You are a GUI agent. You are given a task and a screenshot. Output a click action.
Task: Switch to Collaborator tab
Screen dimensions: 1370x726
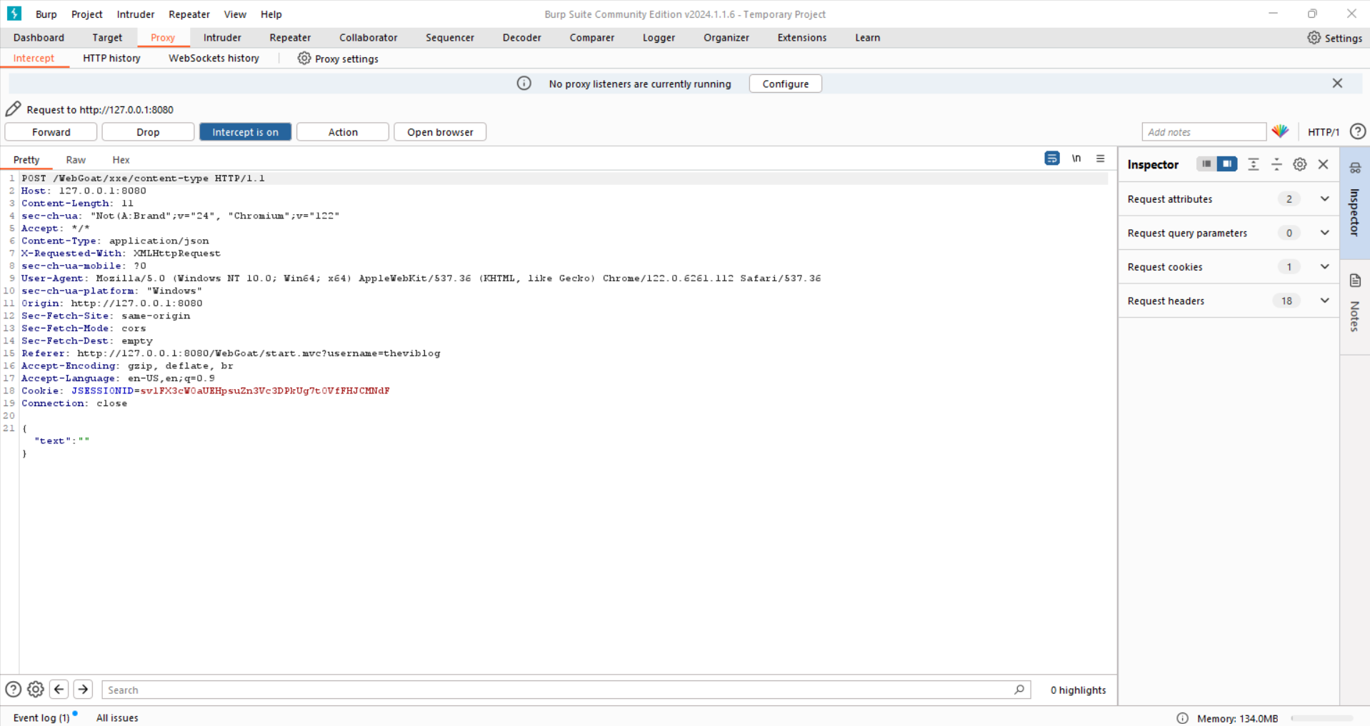(368, 38)
